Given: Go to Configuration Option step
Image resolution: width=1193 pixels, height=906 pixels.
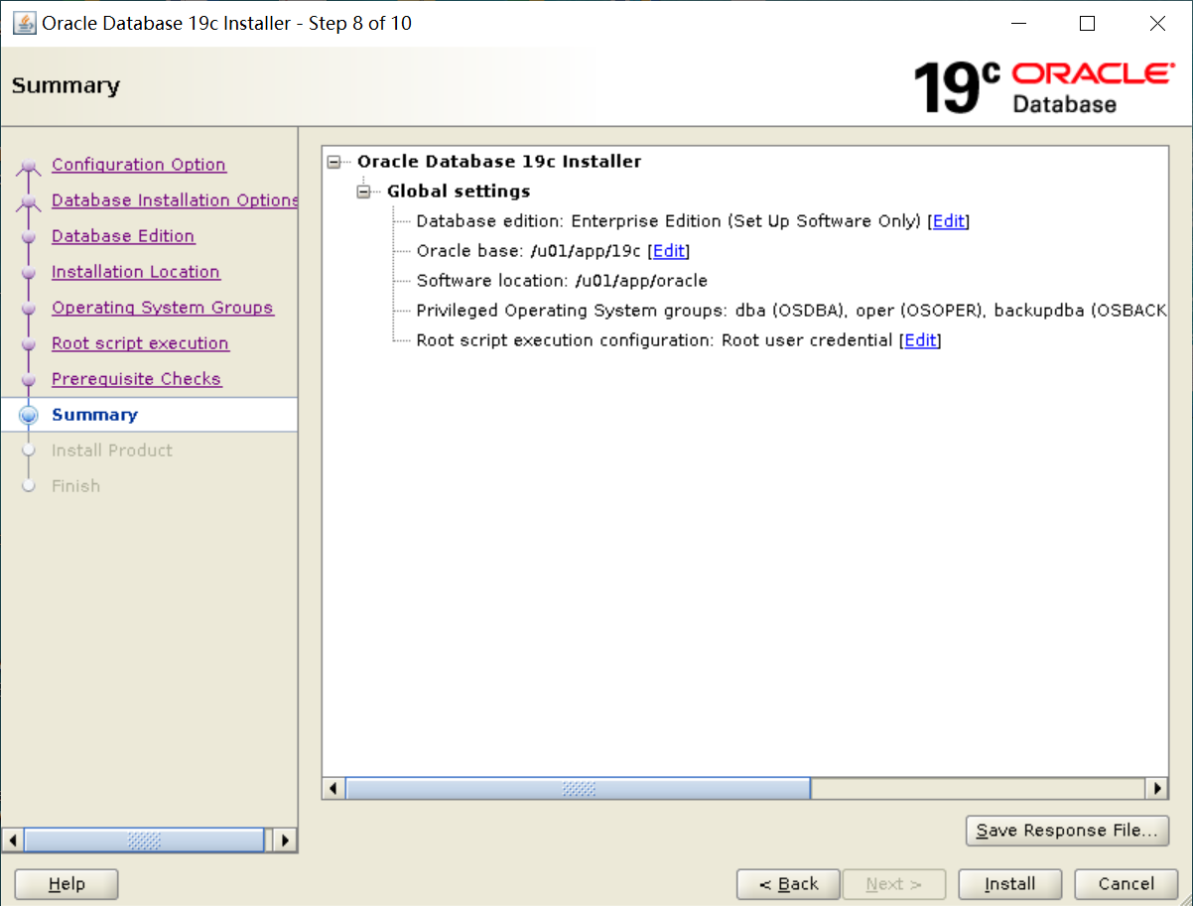Looking at the screenshot, I should click(139, 165).
